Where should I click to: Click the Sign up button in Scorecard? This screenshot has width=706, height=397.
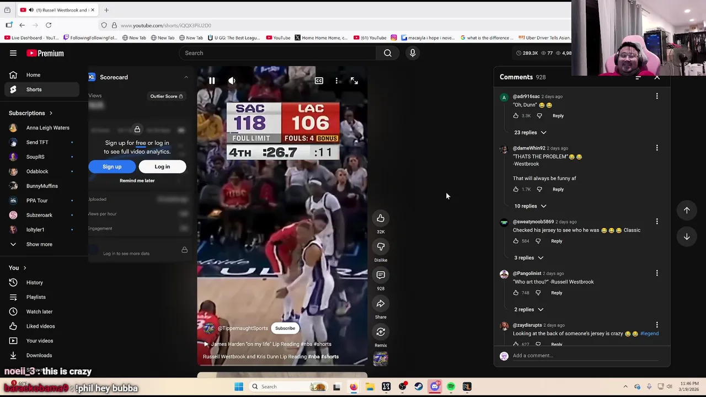112,167
